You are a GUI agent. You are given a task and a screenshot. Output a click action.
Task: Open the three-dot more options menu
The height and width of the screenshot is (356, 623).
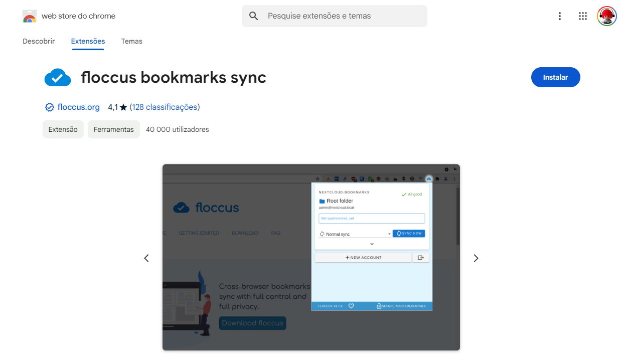tap(560, 16)
